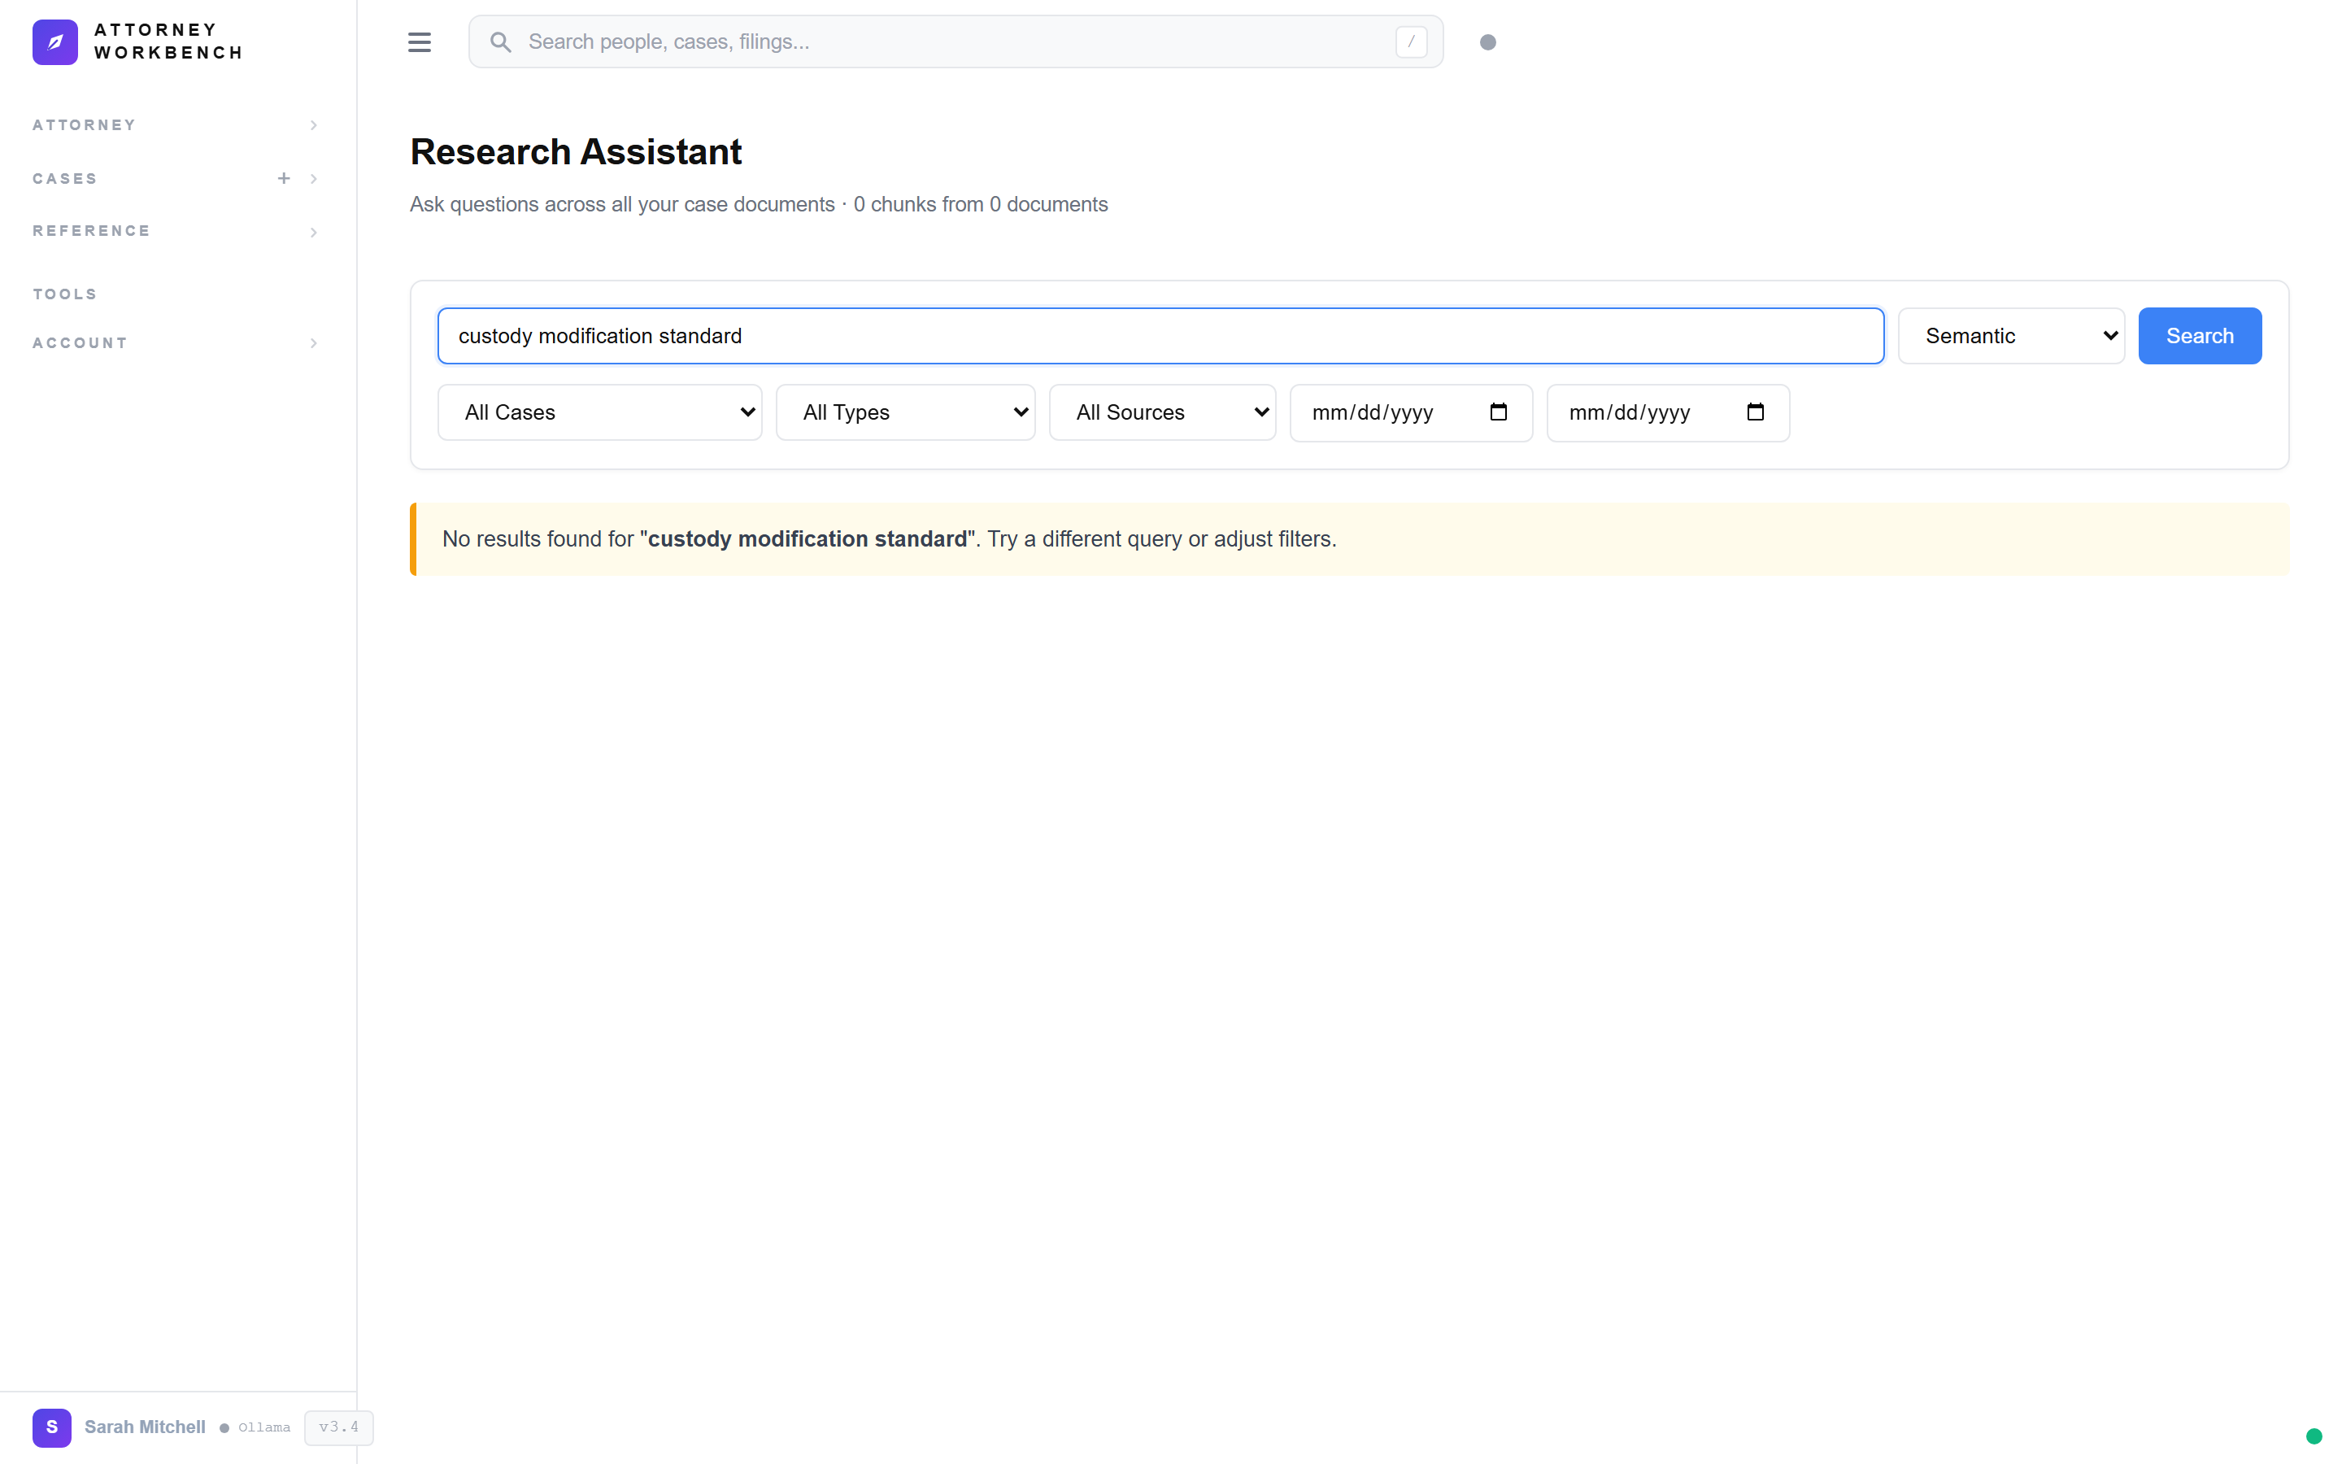Open the Semantic search mode dropdown
The image size is (2342, 1464).
(x=2011, y=335)
